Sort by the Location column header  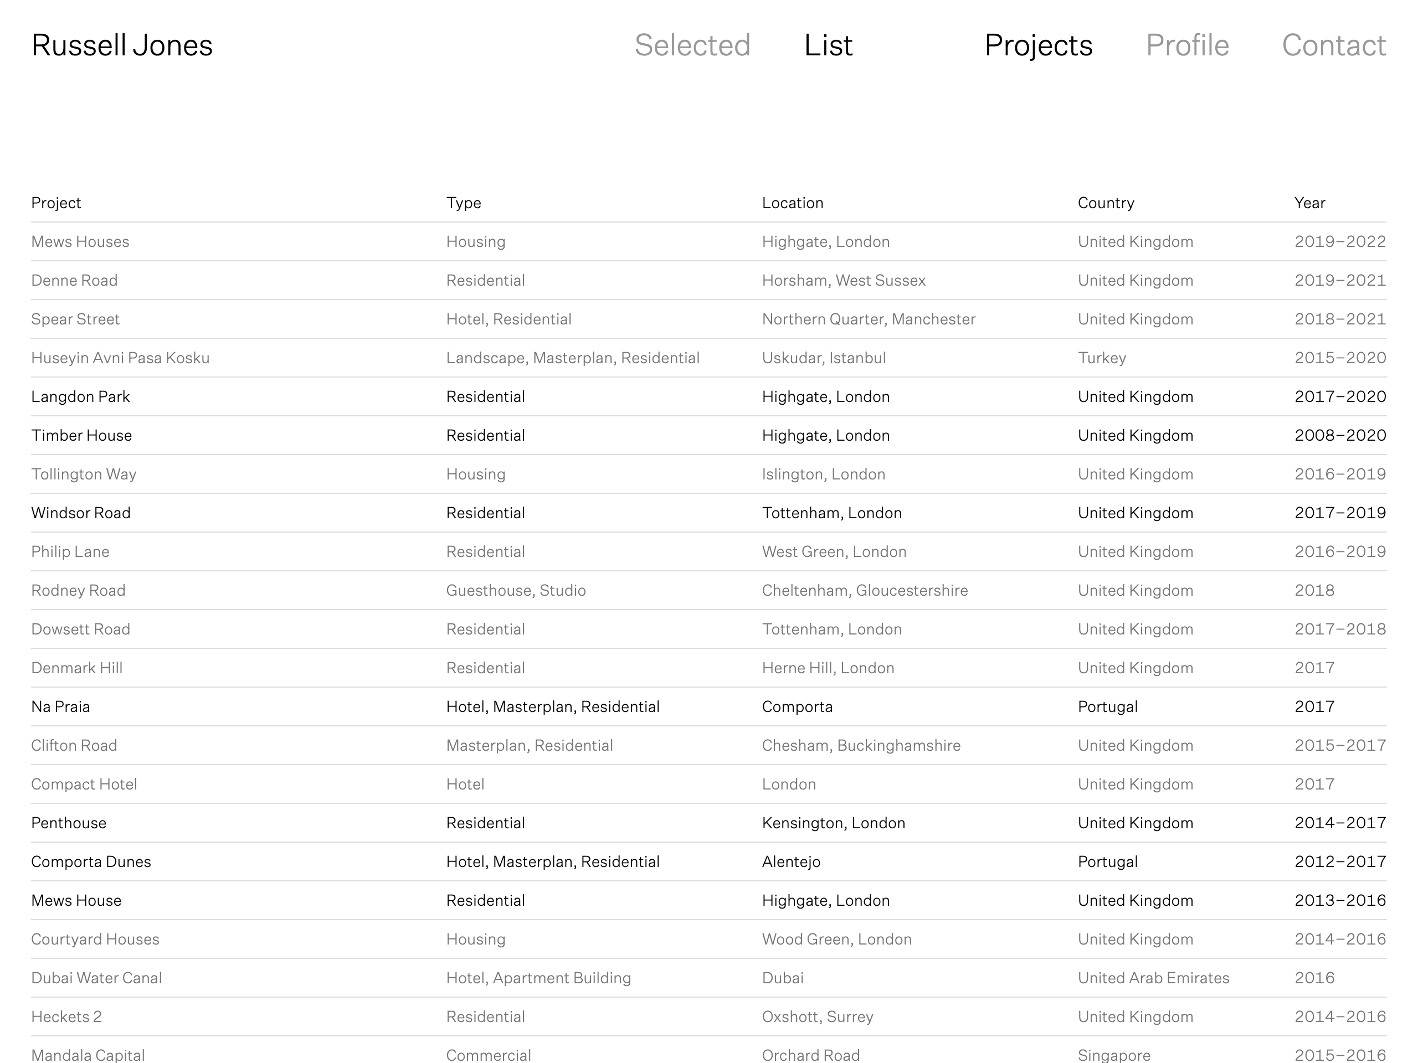click(x=792, y=203)
